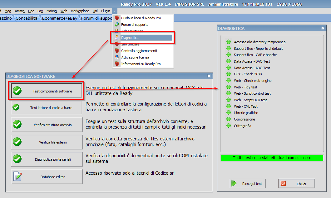The height and width of the screenshot is (198, 331).
Task: Click the Ready Pro 2017 title bar text
Action: point(211,4)
